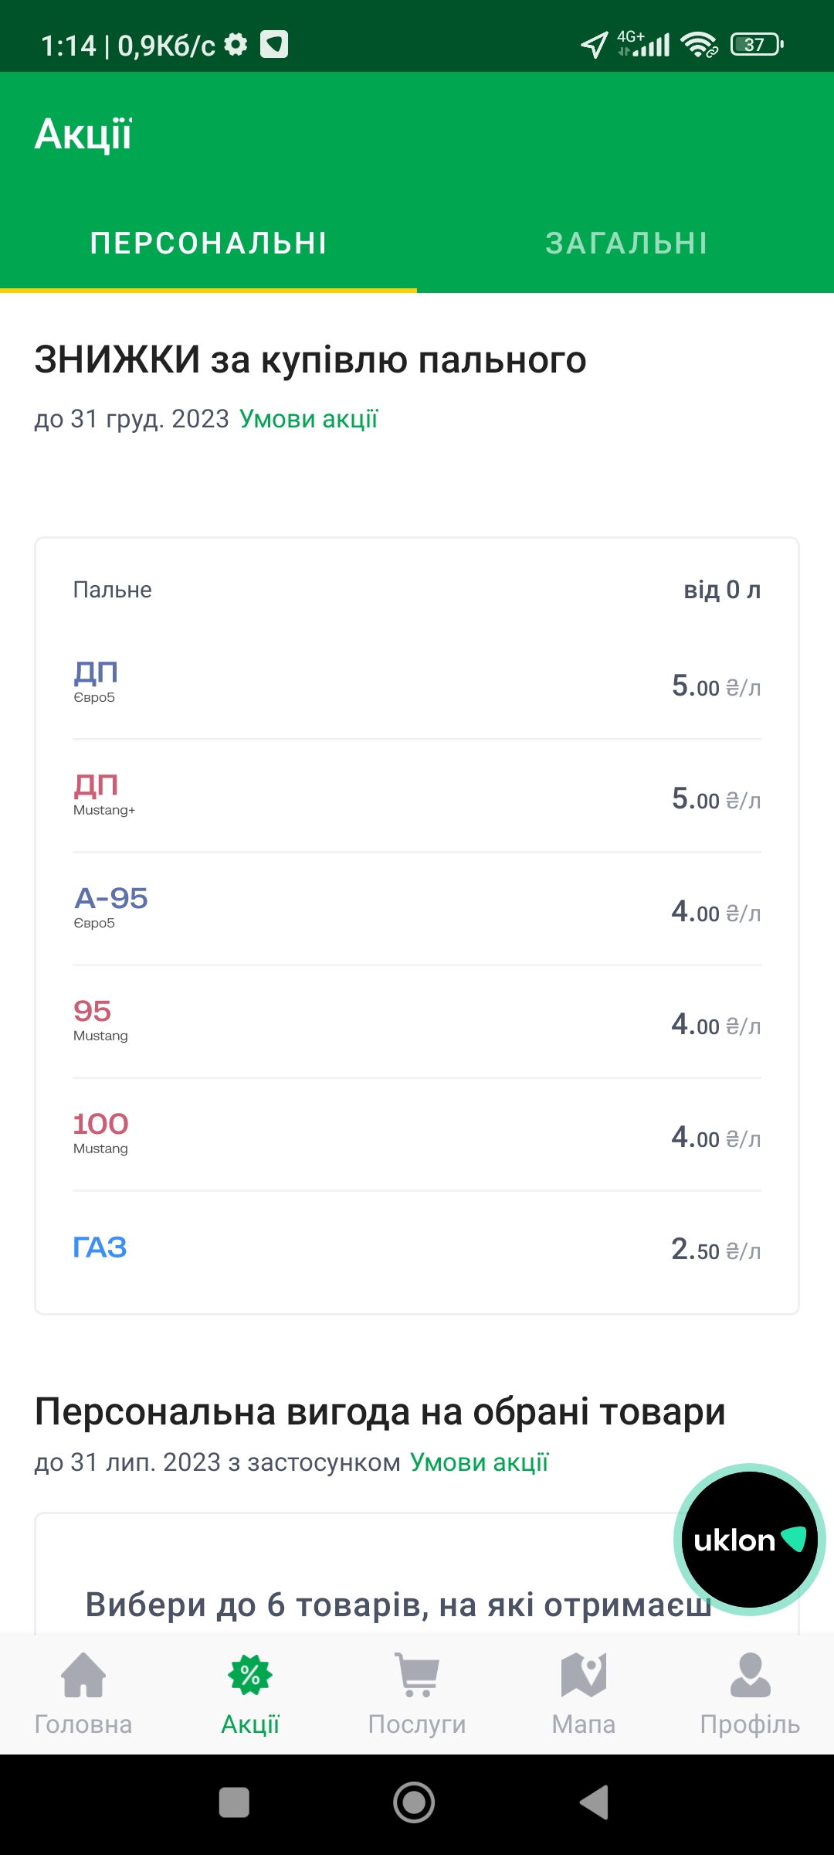Select the ПЕРСОНАЛЬНІ tab
The image size is (834, 1855).
[208, 243]
